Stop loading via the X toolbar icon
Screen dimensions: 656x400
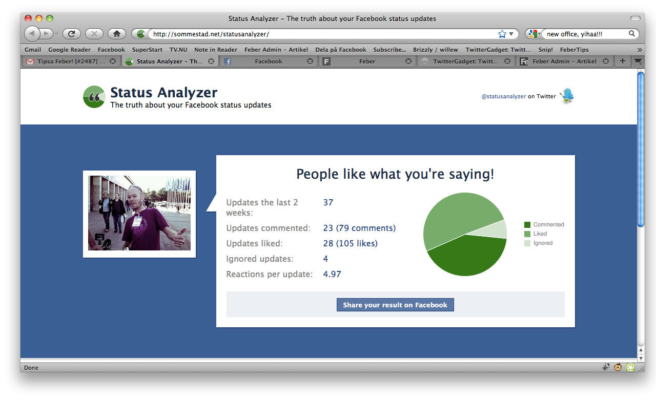pos(94,33)
